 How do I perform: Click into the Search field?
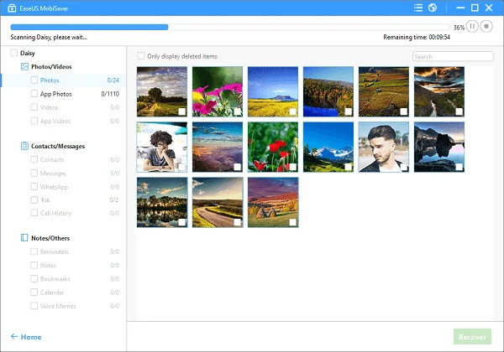coord(452,57)
